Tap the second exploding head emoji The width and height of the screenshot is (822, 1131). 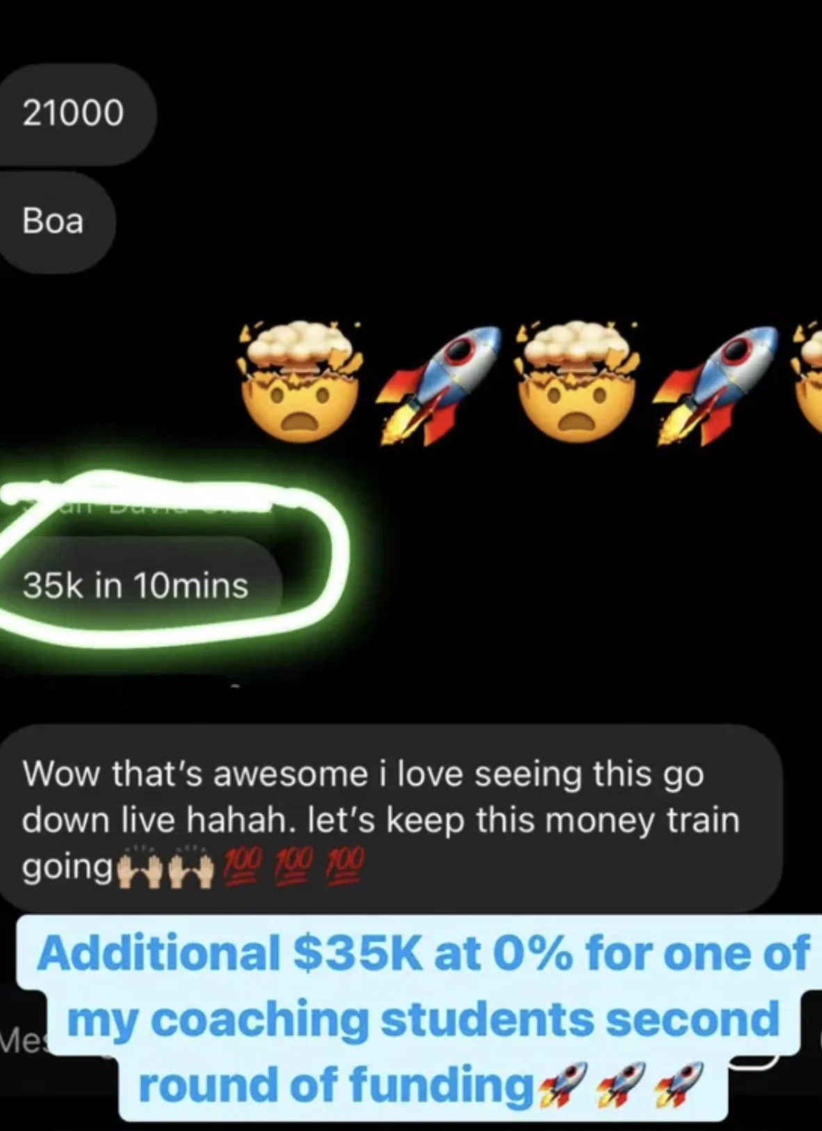pyautogui.click(x=576, y=382)
